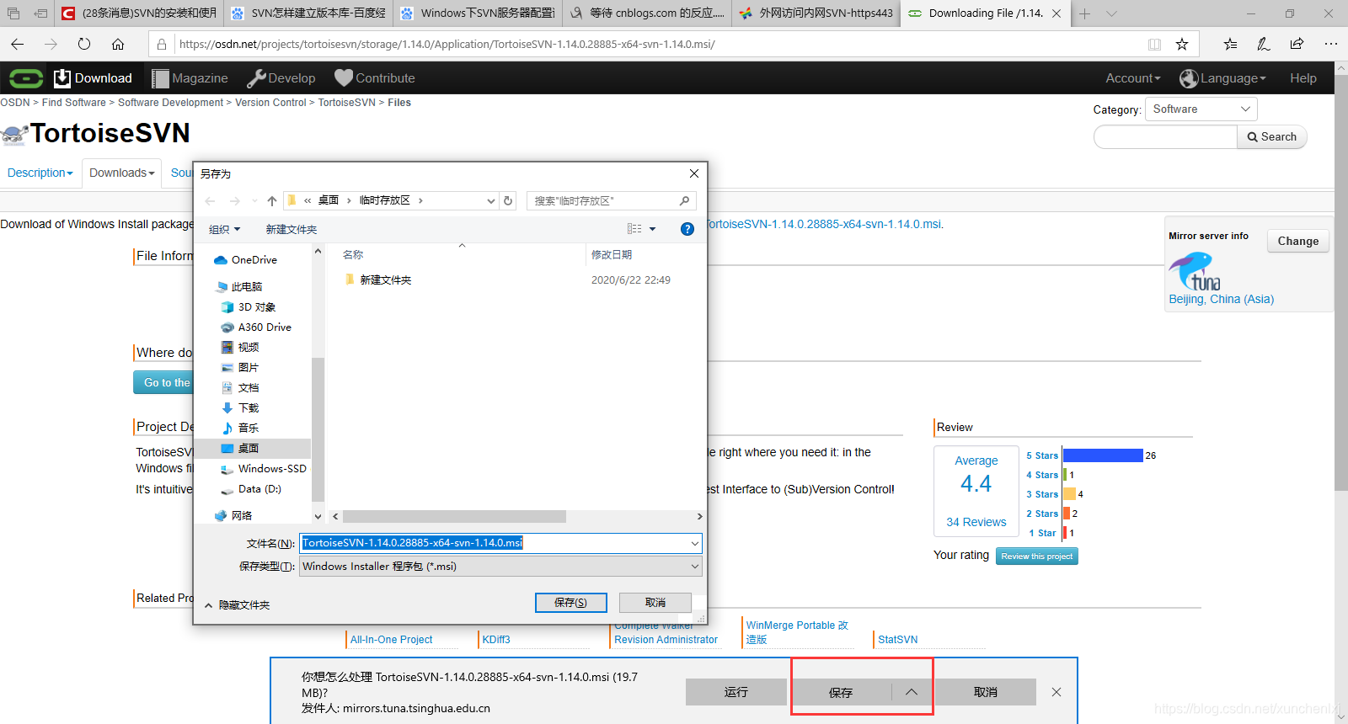The height and width of the screenshot is (724, 1348).
Task: Click the 保存(S) button in dialog
Action: click(570, 603)
